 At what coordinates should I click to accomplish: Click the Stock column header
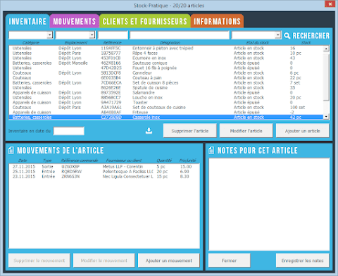[306, 42]
